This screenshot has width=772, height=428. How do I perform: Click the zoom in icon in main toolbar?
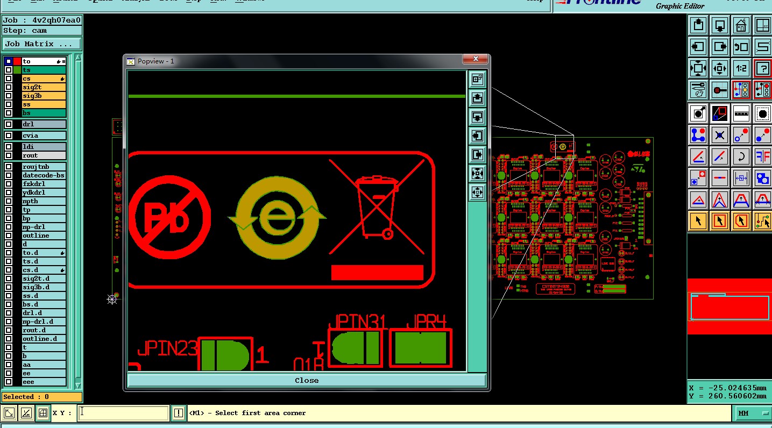(x=698, y=68)
